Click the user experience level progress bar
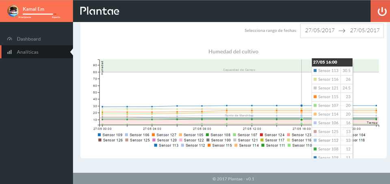The height and width of the screenshot is (184, 390). tap(39, 15)
